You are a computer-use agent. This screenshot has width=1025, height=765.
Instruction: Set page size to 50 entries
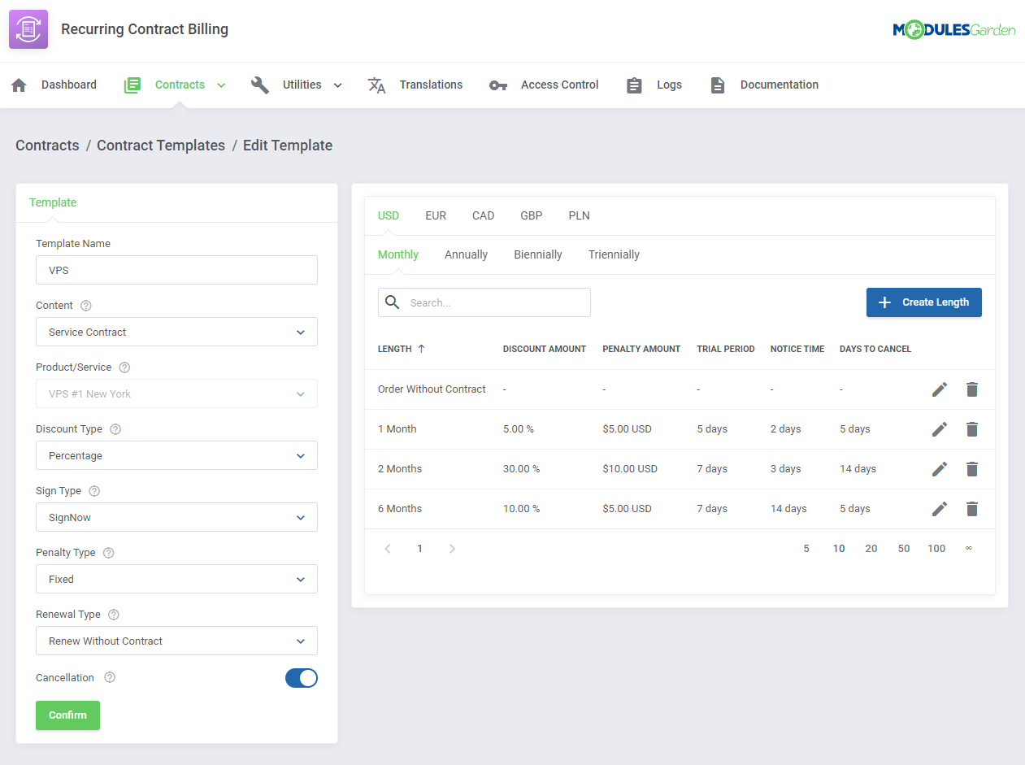click(903, 548)
